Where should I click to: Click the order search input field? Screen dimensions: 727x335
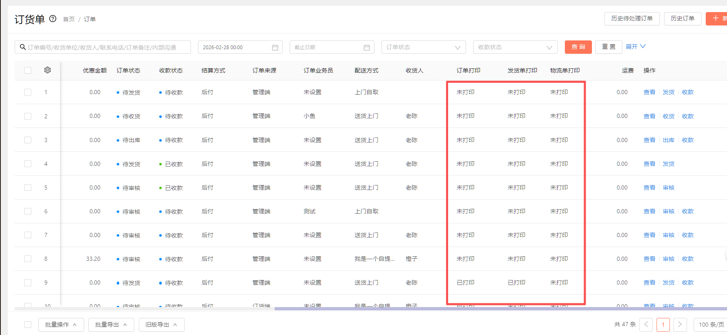pyautogui.click(x=103, y=47)
